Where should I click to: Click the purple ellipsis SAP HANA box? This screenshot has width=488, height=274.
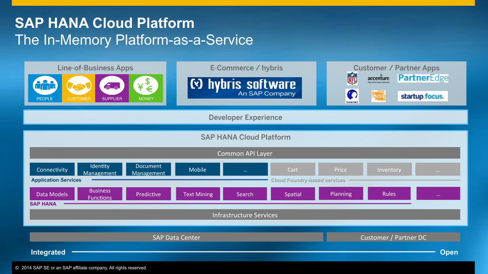pyautogui.click(x=438, y=193)
